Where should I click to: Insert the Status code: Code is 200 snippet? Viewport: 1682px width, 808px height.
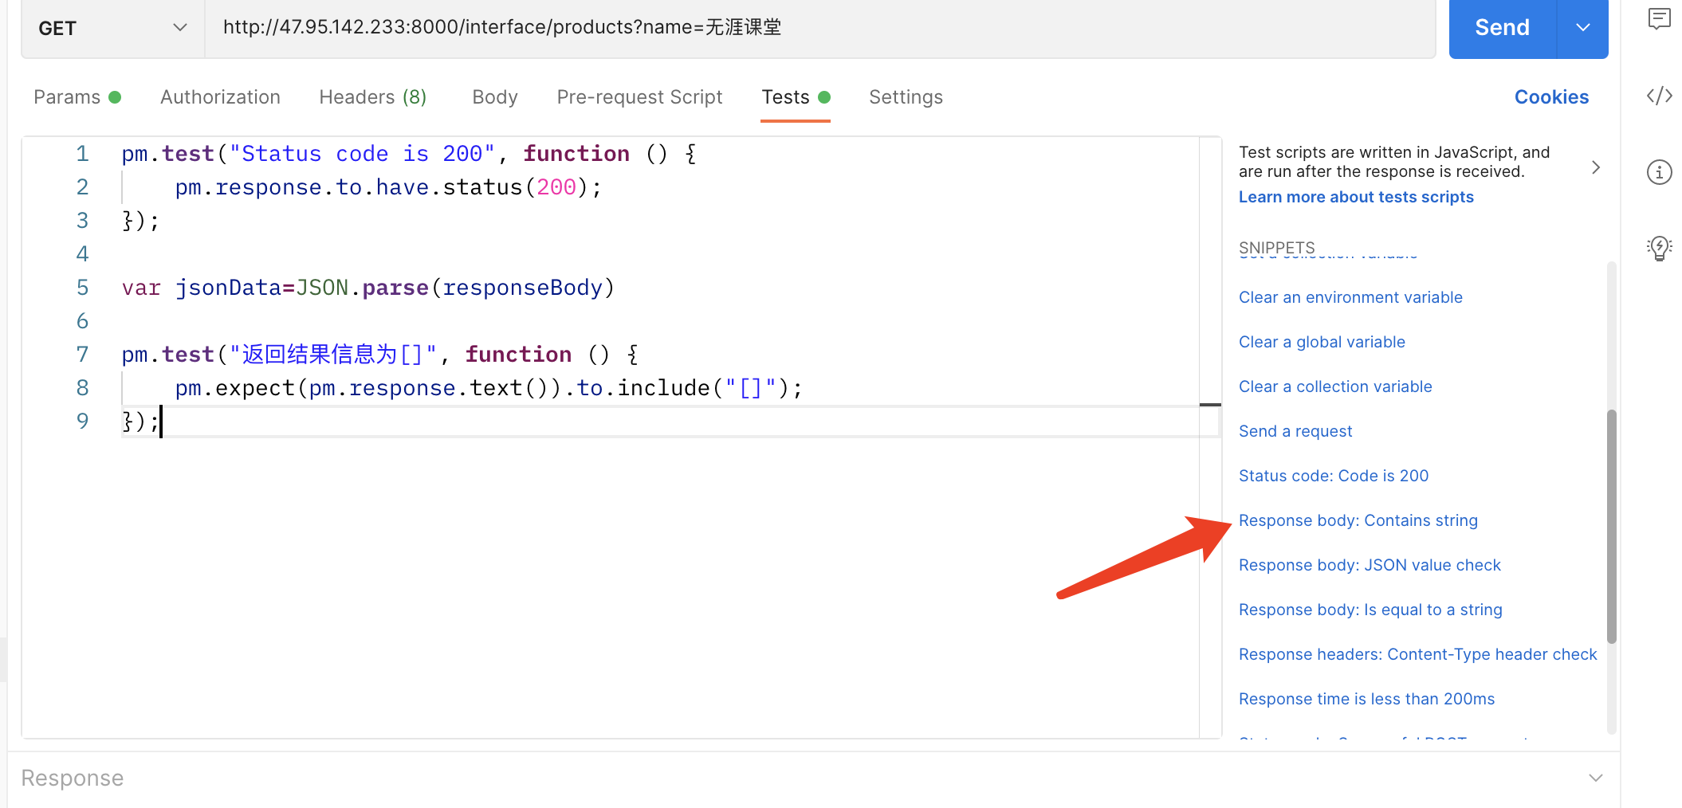(1333, 476)
